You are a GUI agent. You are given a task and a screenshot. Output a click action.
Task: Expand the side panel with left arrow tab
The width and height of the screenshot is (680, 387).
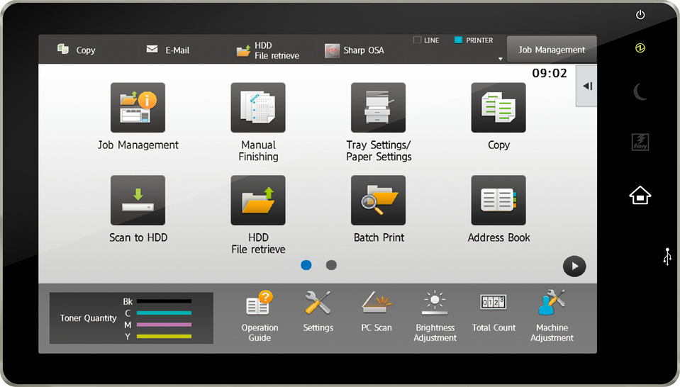pos(586,86)
